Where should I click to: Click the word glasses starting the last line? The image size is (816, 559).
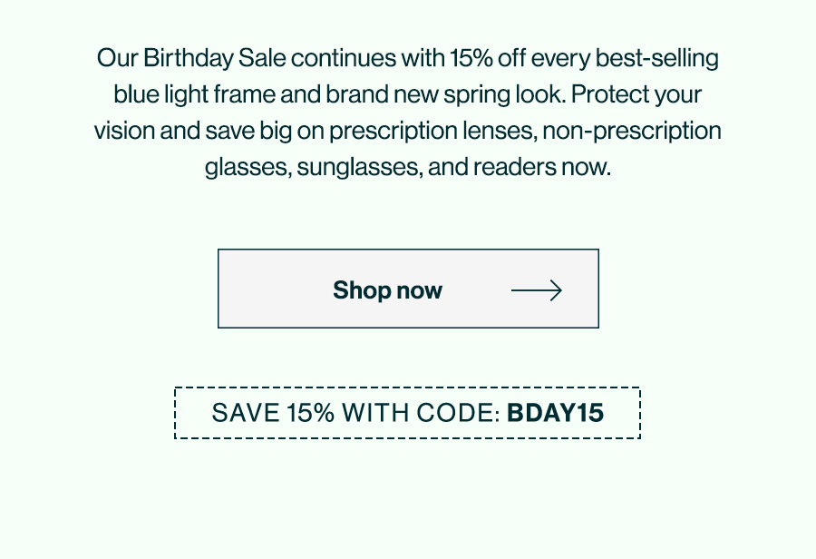click(x=248, y=167)
